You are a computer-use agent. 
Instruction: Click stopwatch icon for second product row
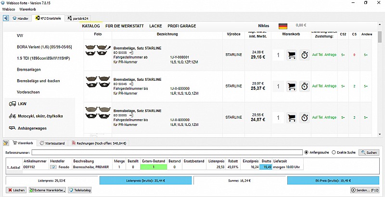click(305, 86)
